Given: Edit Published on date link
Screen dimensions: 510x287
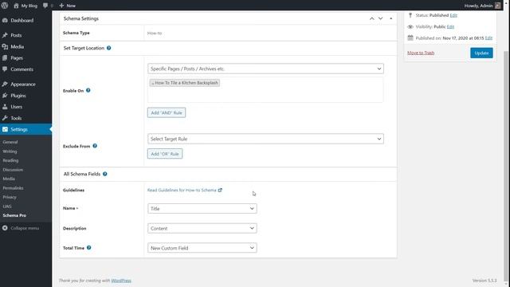Looking at the screenshot, I should 488,38.
